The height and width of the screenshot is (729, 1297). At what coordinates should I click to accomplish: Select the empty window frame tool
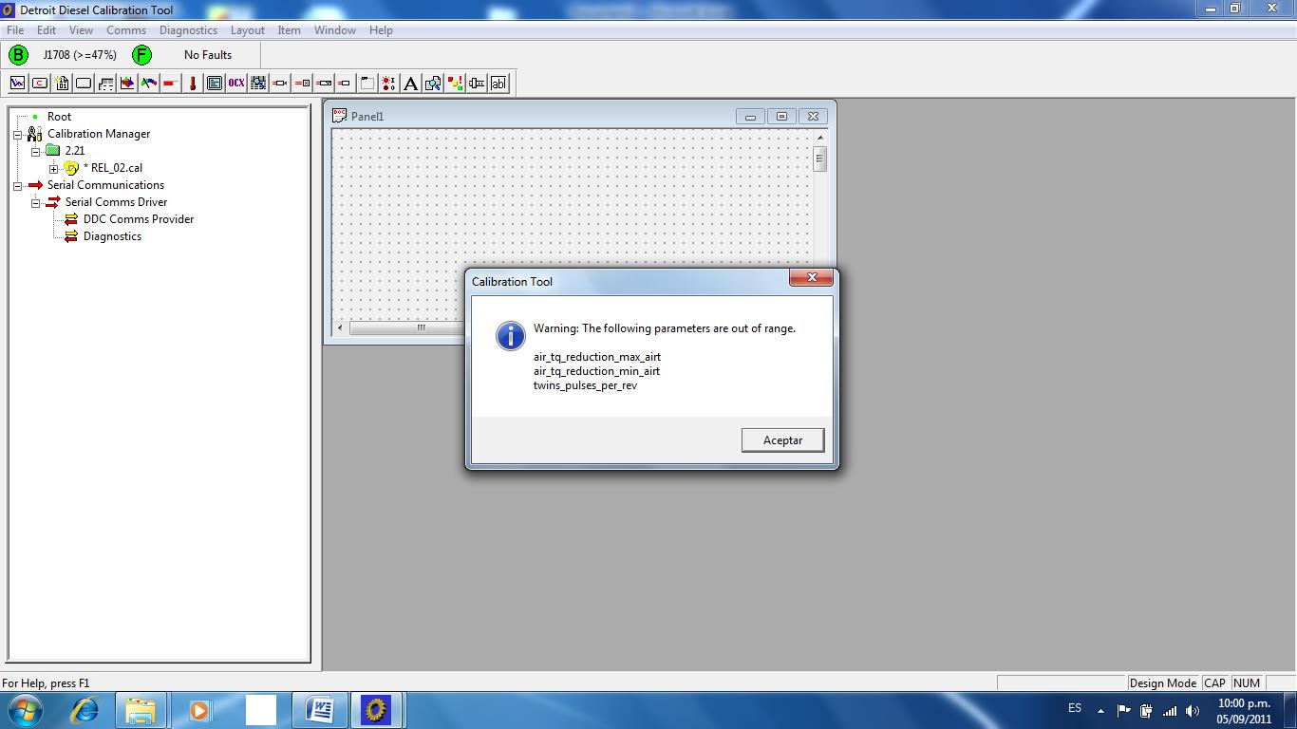click(367, 84)
